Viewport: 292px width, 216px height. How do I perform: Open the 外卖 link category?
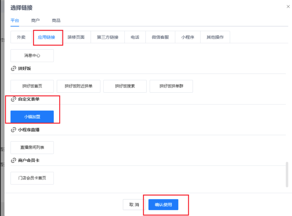21,37
